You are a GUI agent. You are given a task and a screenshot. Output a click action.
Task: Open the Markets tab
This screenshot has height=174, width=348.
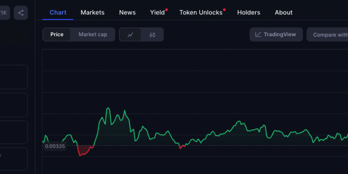coord(92,13)
